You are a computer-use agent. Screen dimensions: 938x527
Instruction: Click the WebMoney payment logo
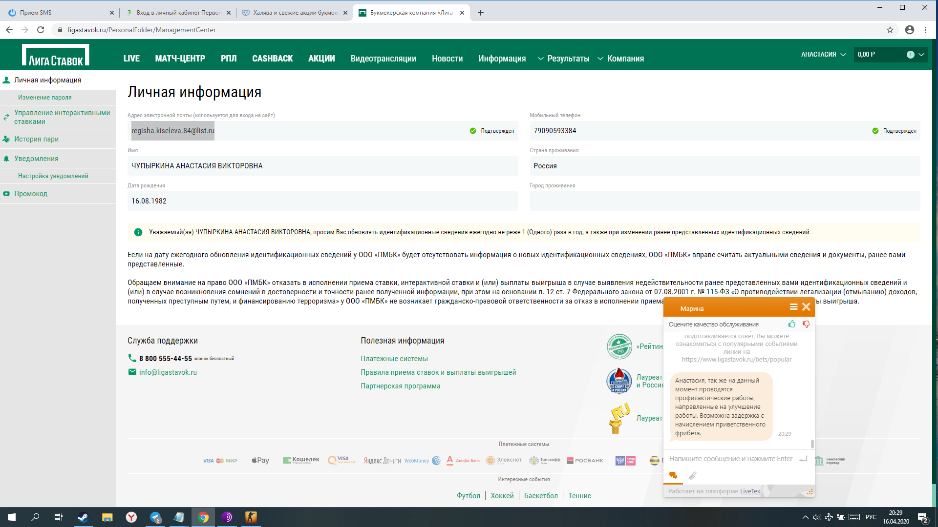(x=423, y=460)
